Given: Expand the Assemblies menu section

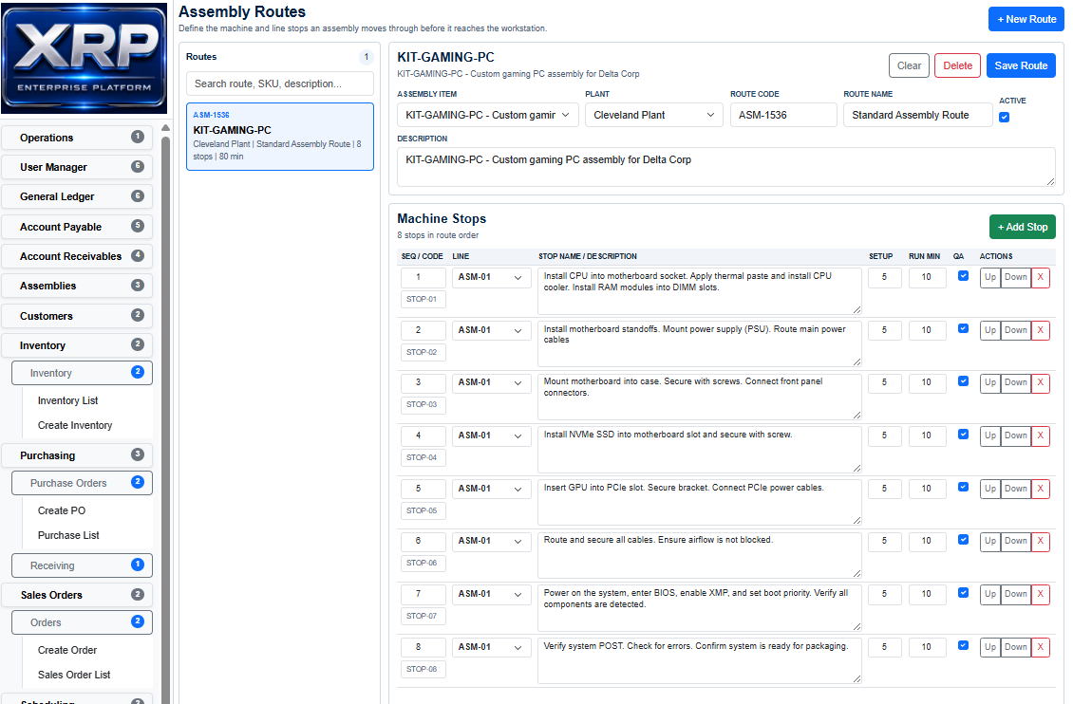Looking at the screenshot, I should click(77, 286).
